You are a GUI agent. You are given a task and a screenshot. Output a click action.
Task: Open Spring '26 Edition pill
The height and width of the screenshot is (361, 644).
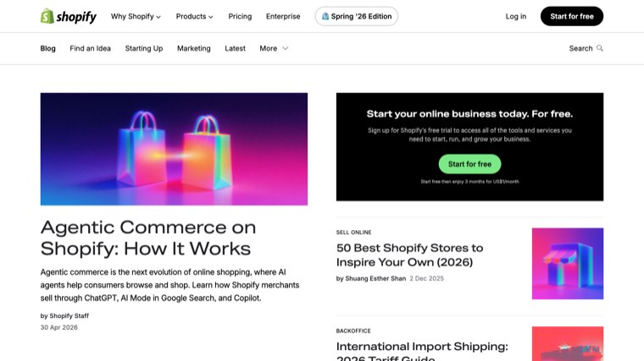(357, 16)
